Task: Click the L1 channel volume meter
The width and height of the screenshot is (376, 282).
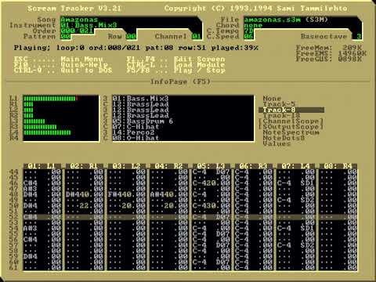Action: [x=51, y=99]
